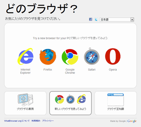Open the ブラウザの裏側 tab
This screenshot has height=127, width=141.
click(x=25, y=103)
